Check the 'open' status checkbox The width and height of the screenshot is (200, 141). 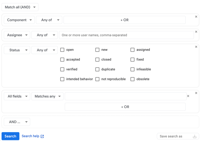[x=62, y=50]
